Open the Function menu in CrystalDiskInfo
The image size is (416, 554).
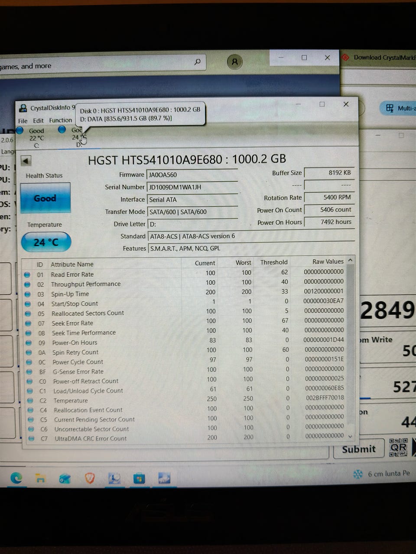pyautogui.click(x=60, y=120)
